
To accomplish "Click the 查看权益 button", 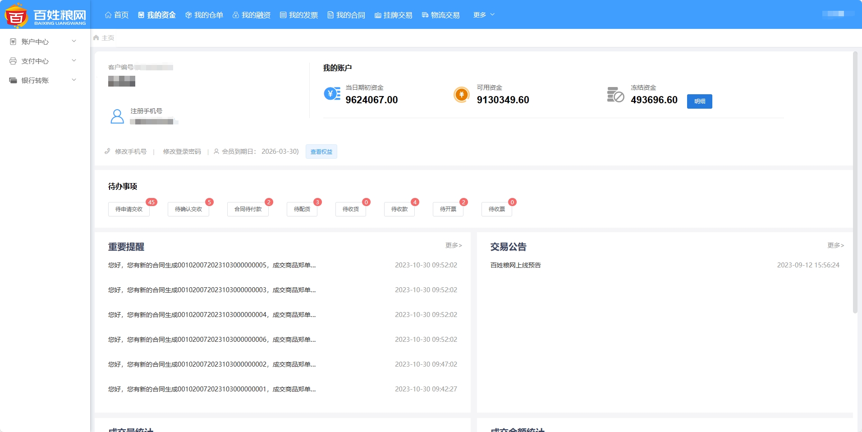I will (321, 152).
